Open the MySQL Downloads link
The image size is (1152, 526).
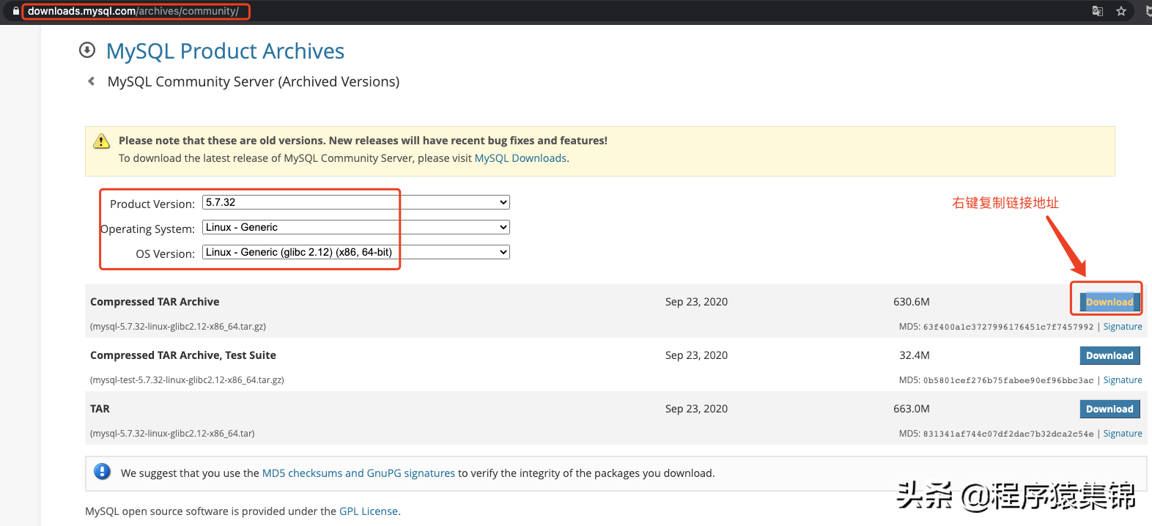coord(520,158)
